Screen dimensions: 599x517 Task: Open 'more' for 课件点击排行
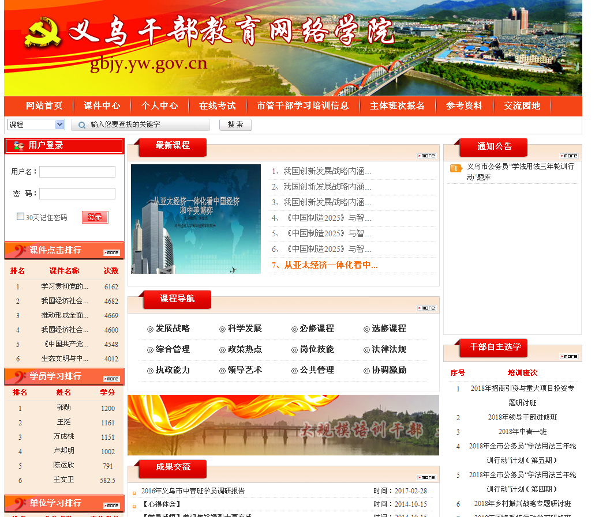111,252
